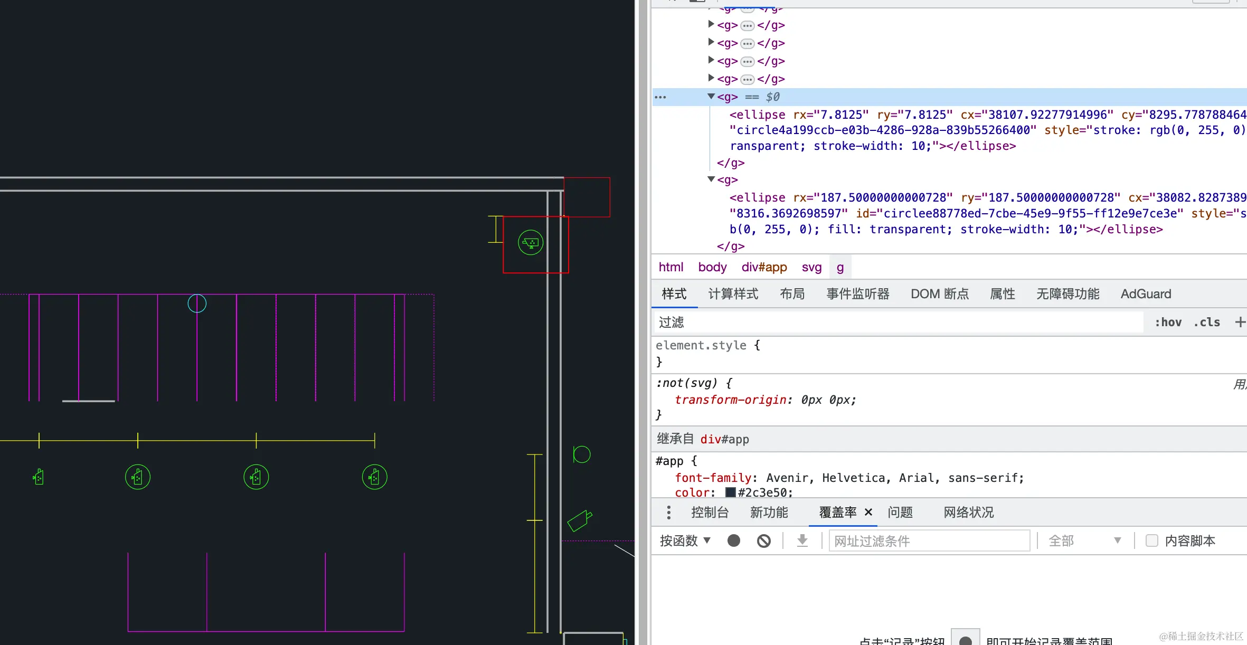Open the 控制台 console drawer tab
Image resolution: width=1247 pixels, height=645 pixels.
710,513
